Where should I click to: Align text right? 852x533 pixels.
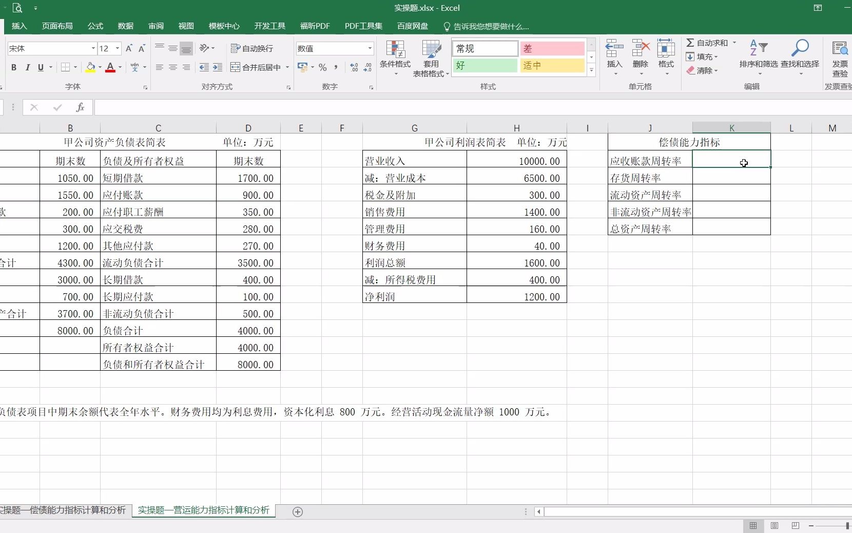pos(186,67)
